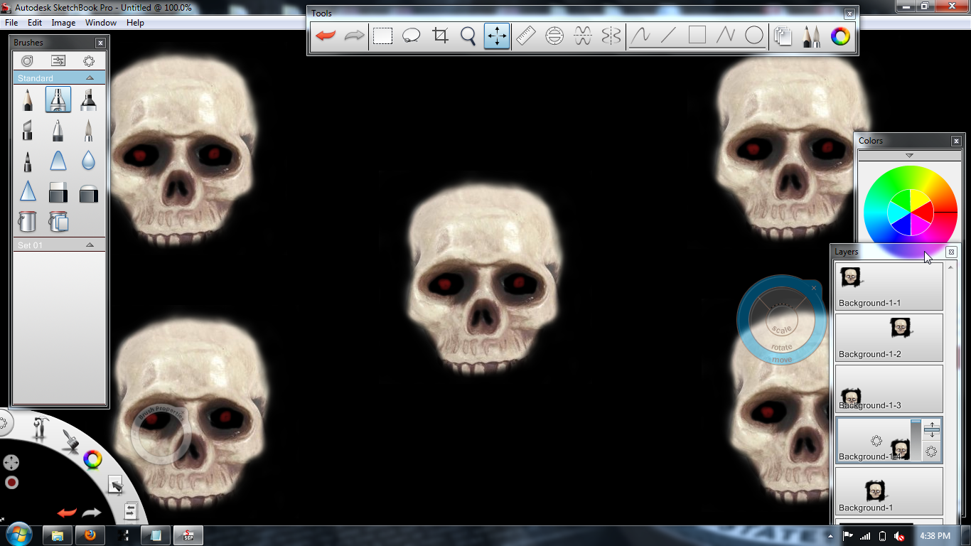
Task: Collapse the Standard brush set
Action: click(x=90, y=77)
